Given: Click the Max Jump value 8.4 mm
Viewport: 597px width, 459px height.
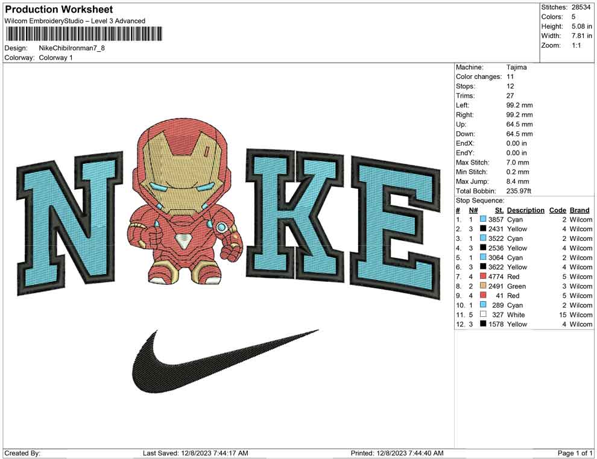Looking at the screenshot, I should pyautogui.click(x=517, y=181).
